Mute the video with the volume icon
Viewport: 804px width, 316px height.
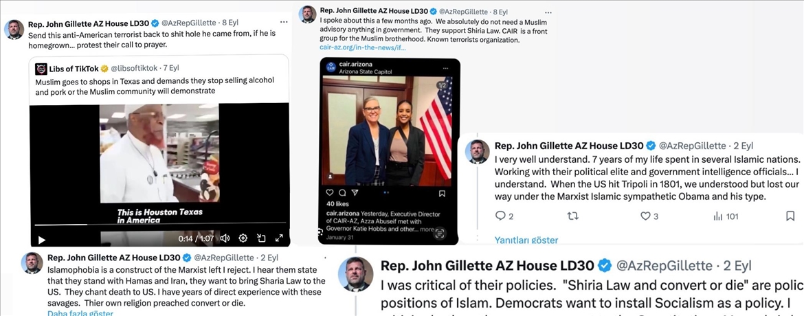tap(225, 238)
